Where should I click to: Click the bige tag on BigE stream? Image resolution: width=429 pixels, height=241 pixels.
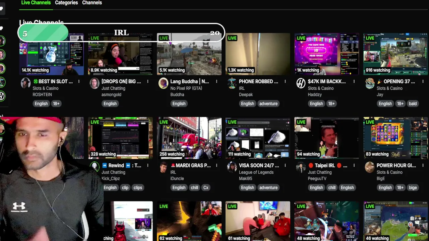click(x=413, y=187)
